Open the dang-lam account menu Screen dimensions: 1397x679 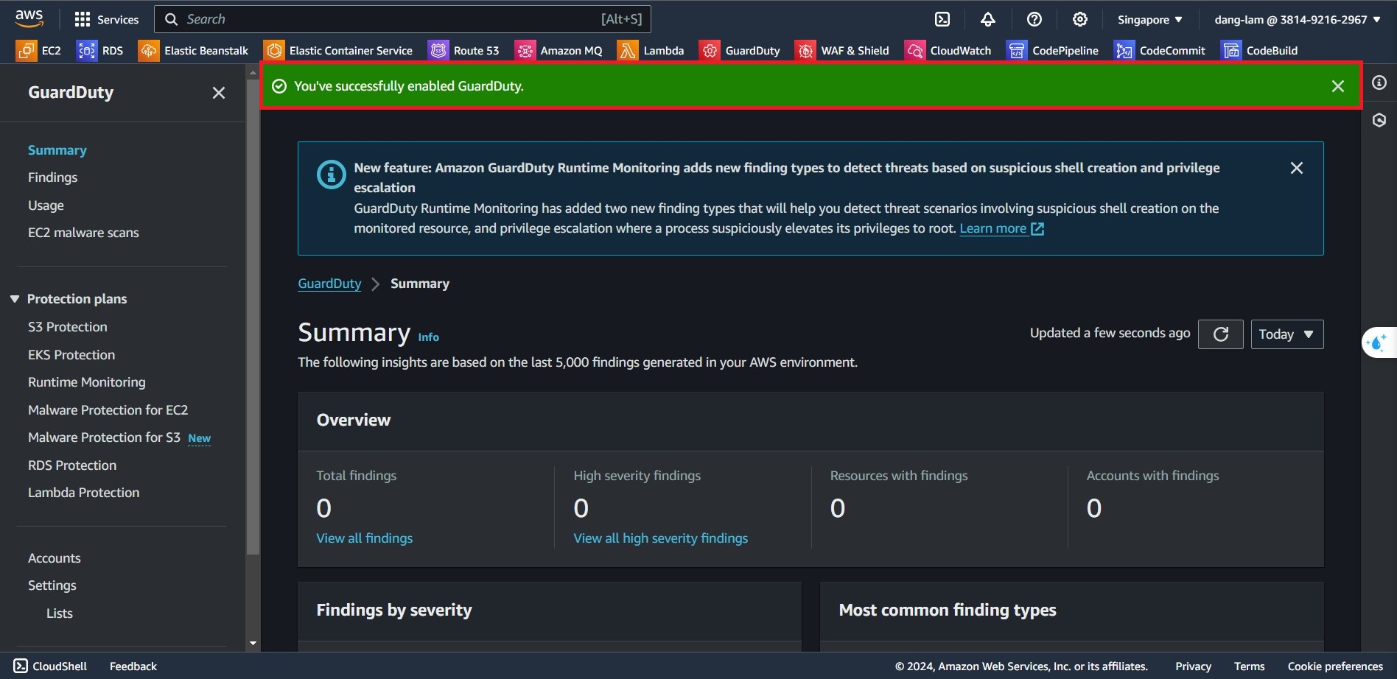[x=1297, y=20]
